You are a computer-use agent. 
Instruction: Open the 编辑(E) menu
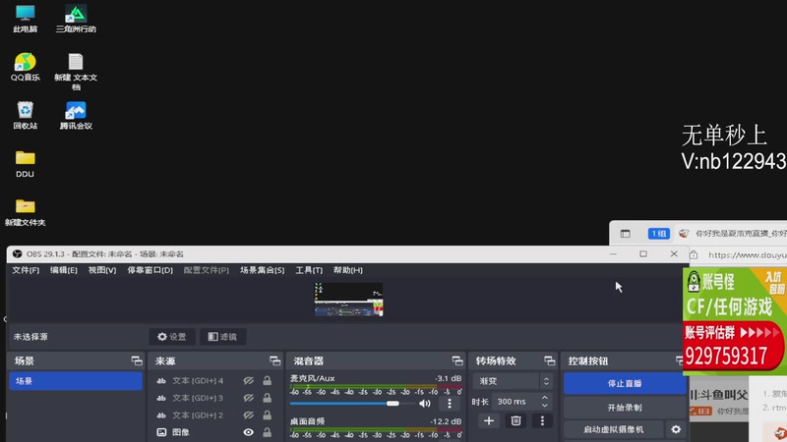coord(64,270)
